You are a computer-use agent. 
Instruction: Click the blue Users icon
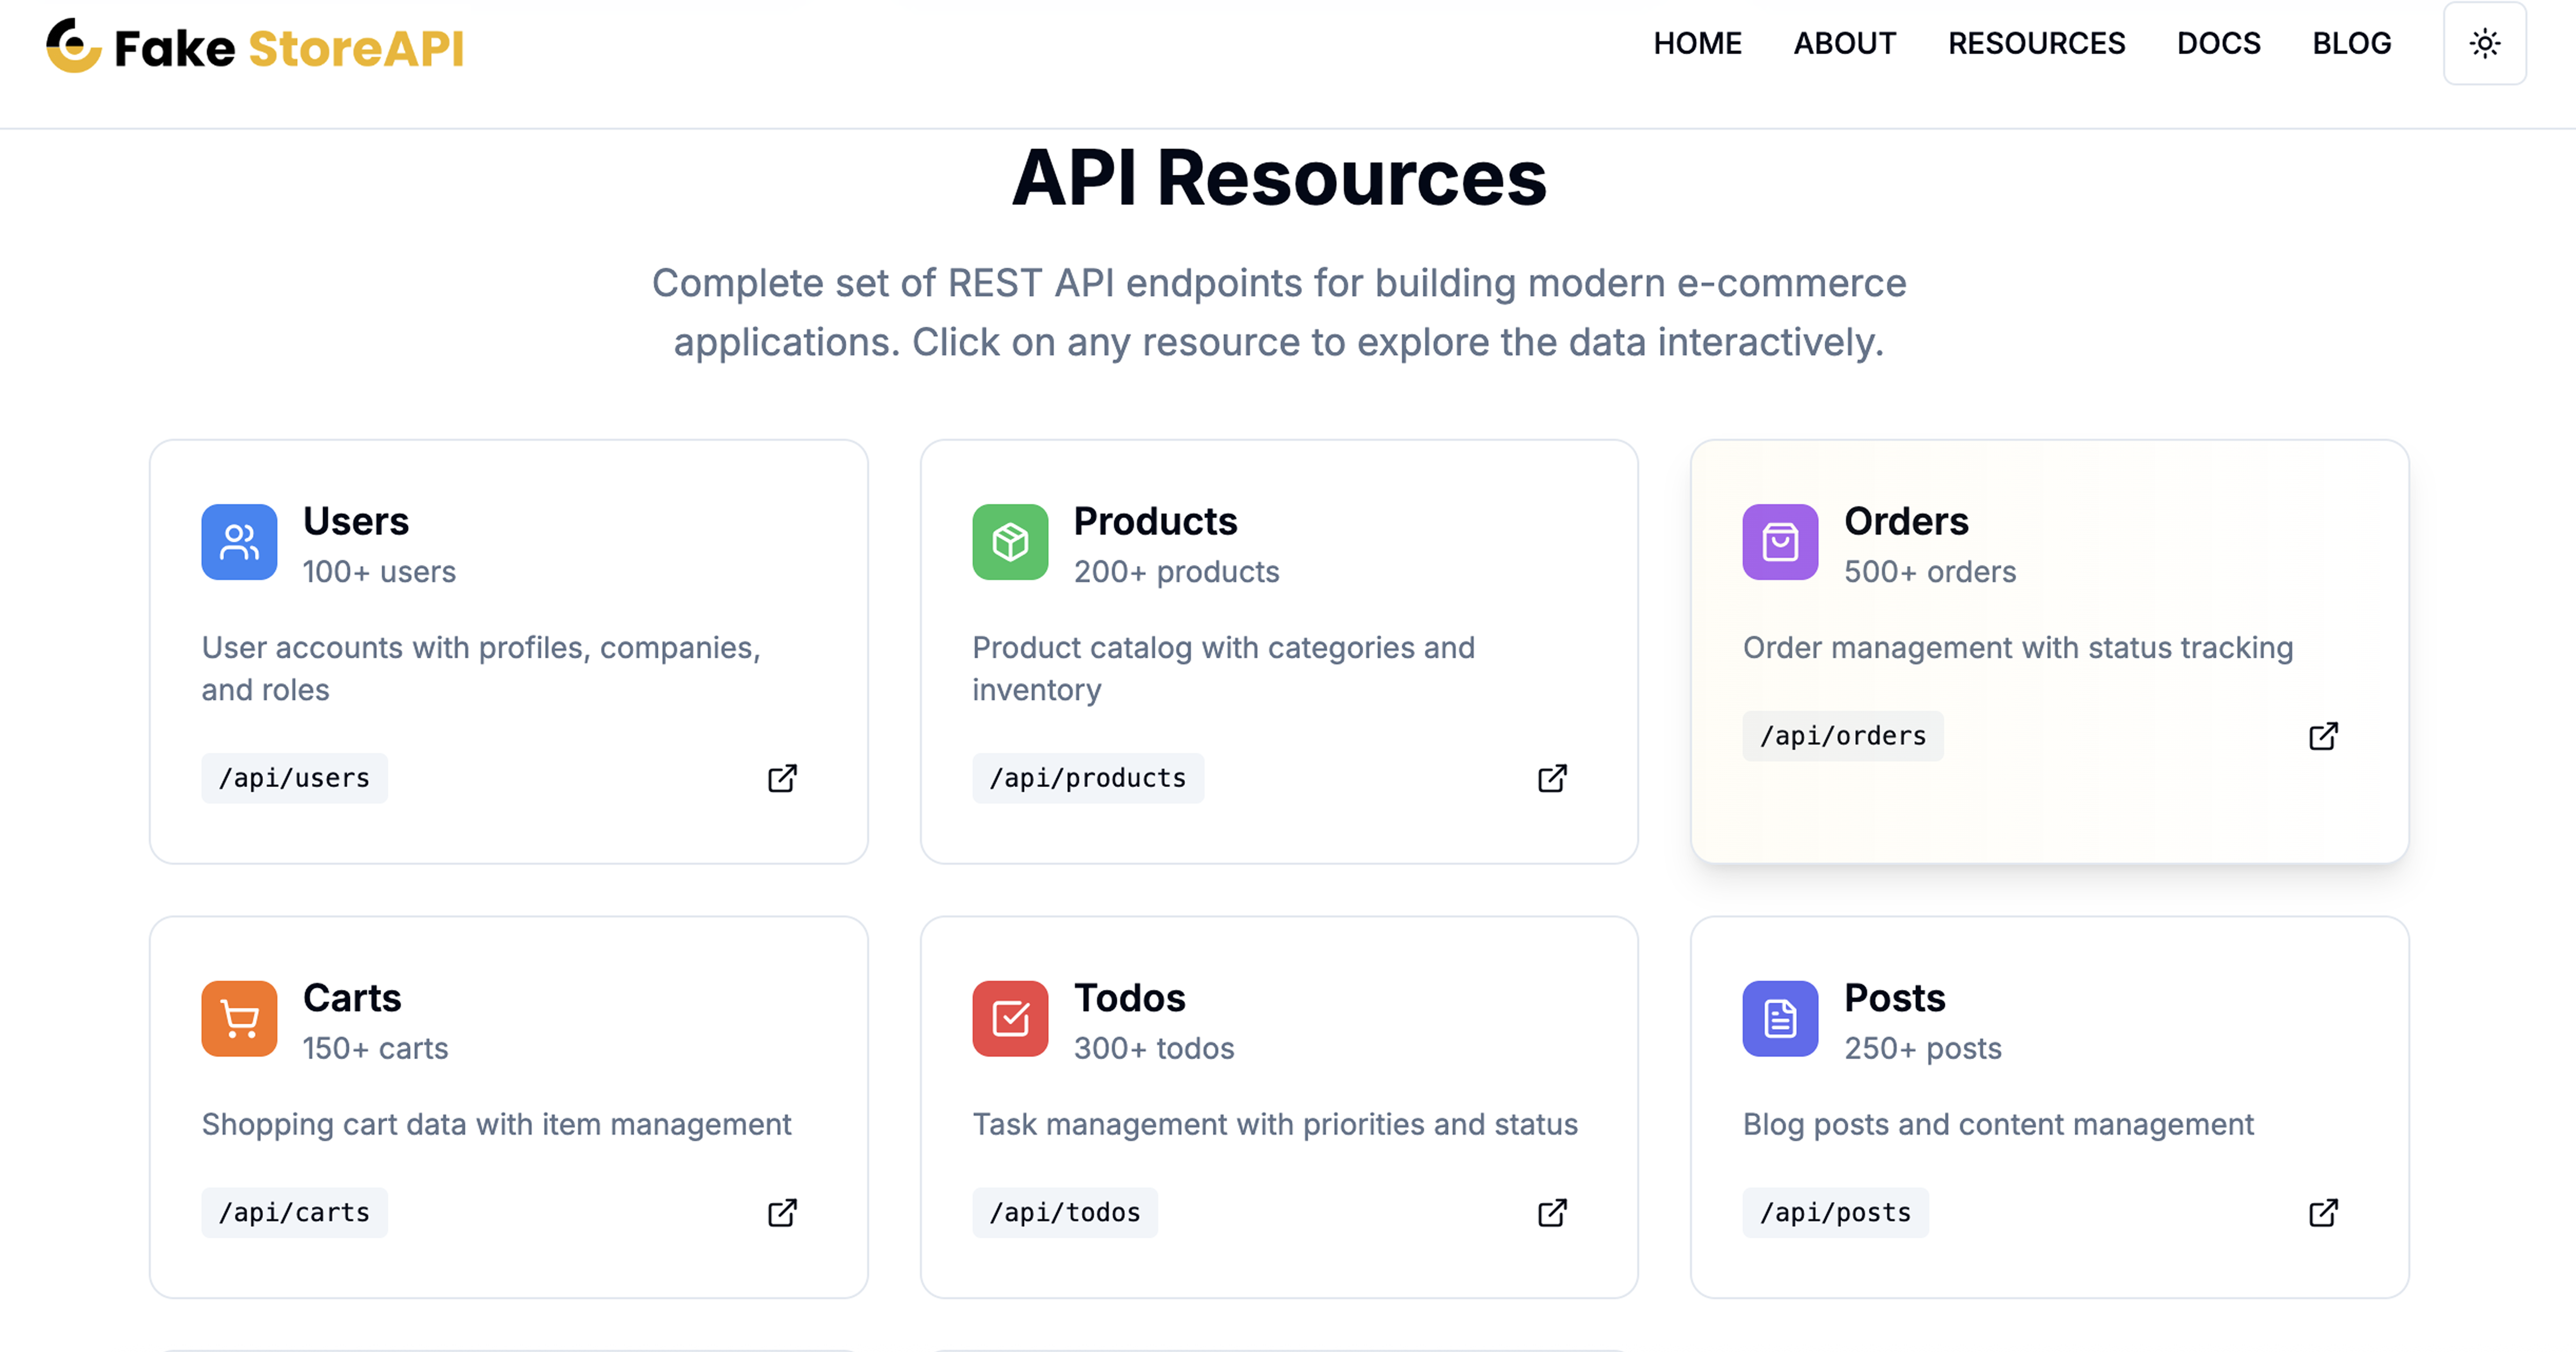[239, 542]
